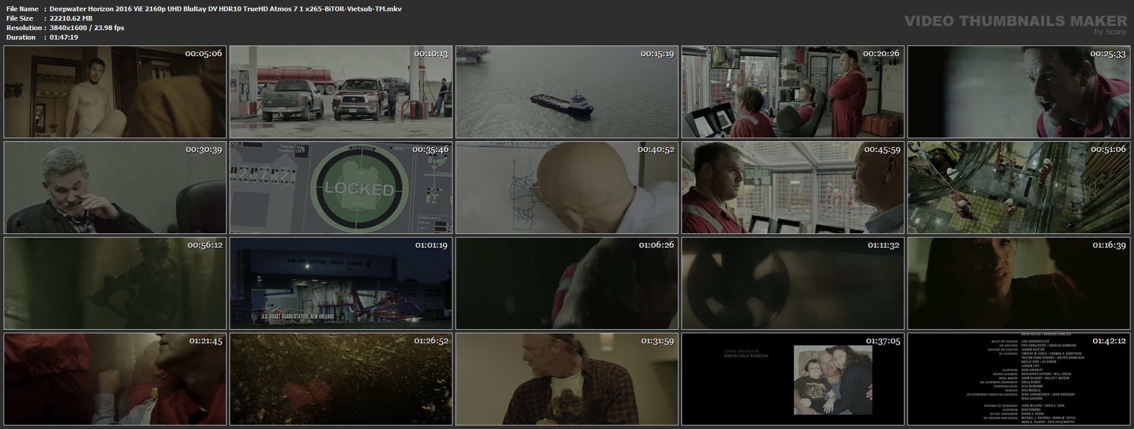Select the drill floor thumbnail at 00:51:06
The image size is (1134, 429).
click(1019, 187)
